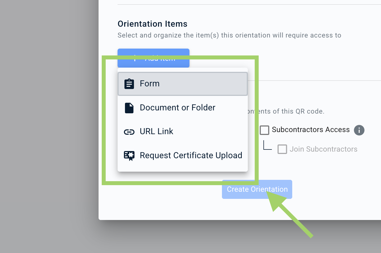Click the clipboard icon beside Form
The width and height of the screenshot is (381, 253).
pos(129,84)
